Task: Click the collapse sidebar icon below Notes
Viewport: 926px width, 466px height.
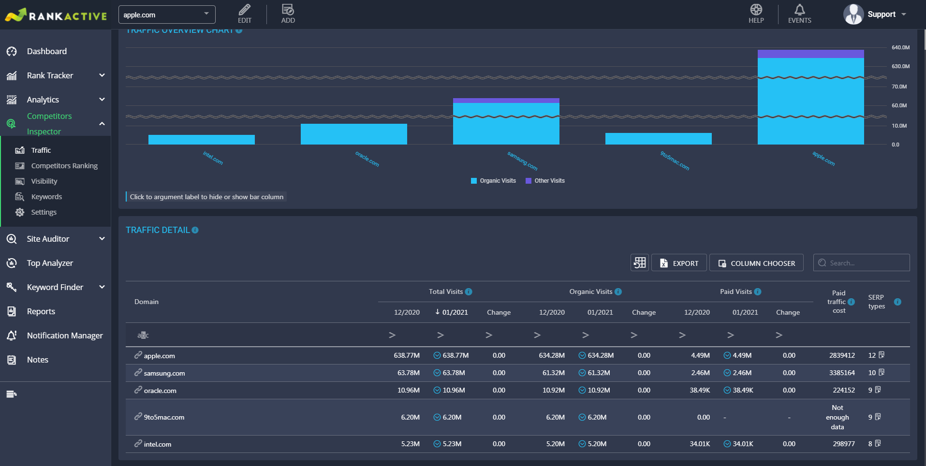Action: tap(12, 394)
